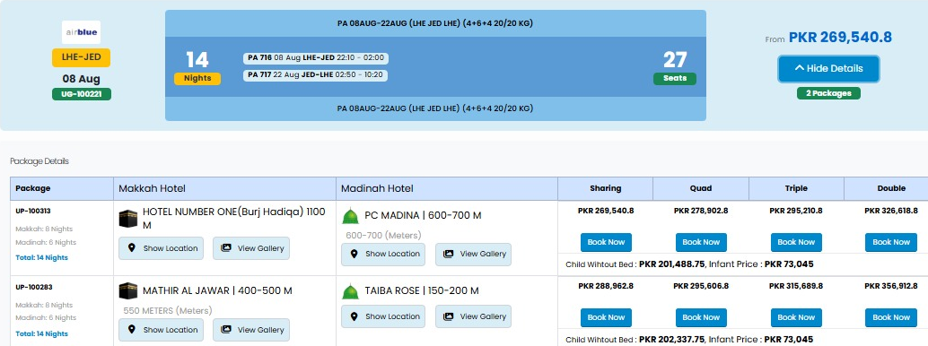This screenshot has height=346, width=928.
Task: Click the Triple column header
Action: [x=796, y=188]
